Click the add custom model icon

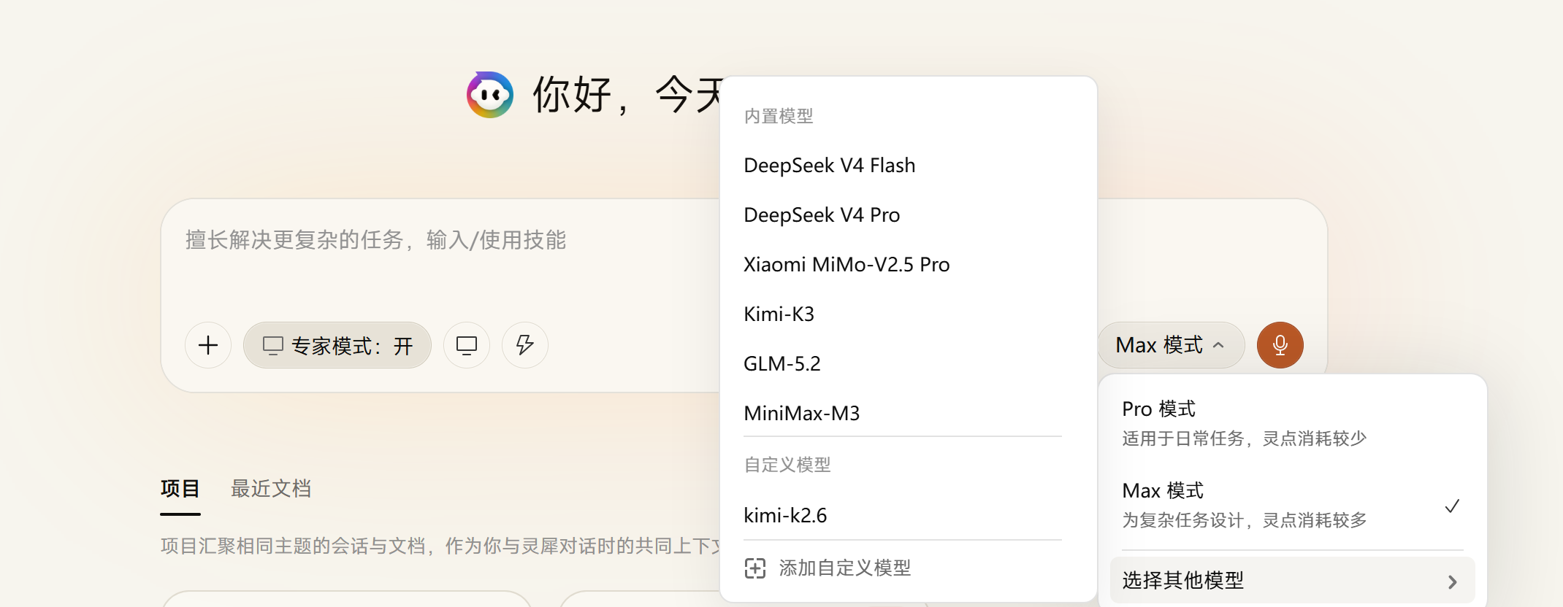tap(755, 568)
